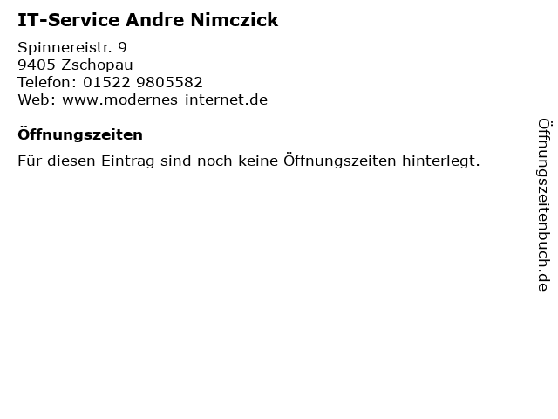The height and width of the screenshot is (419, 558).
Task: Click Öffnungszeiten within the notice sentence
Action: click(339, 161)
